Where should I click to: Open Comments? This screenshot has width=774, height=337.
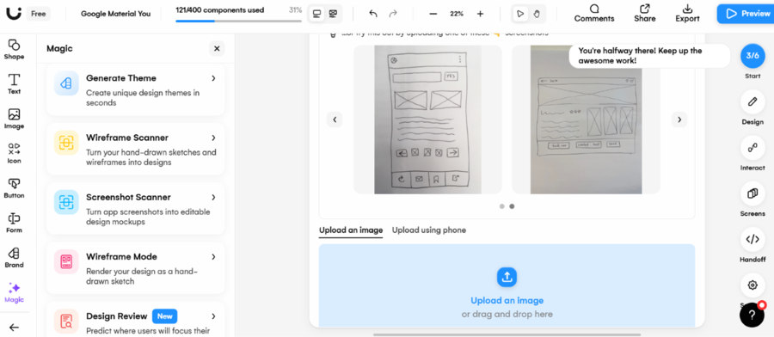point(593,14)
